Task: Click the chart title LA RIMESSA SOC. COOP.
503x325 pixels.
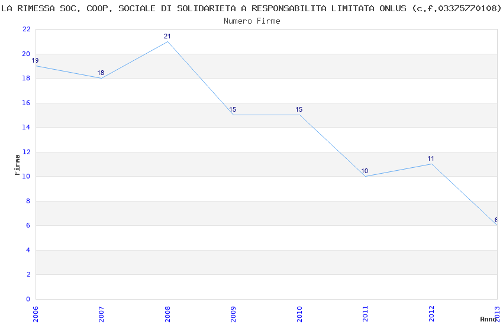Action: (x=251, y=8)
